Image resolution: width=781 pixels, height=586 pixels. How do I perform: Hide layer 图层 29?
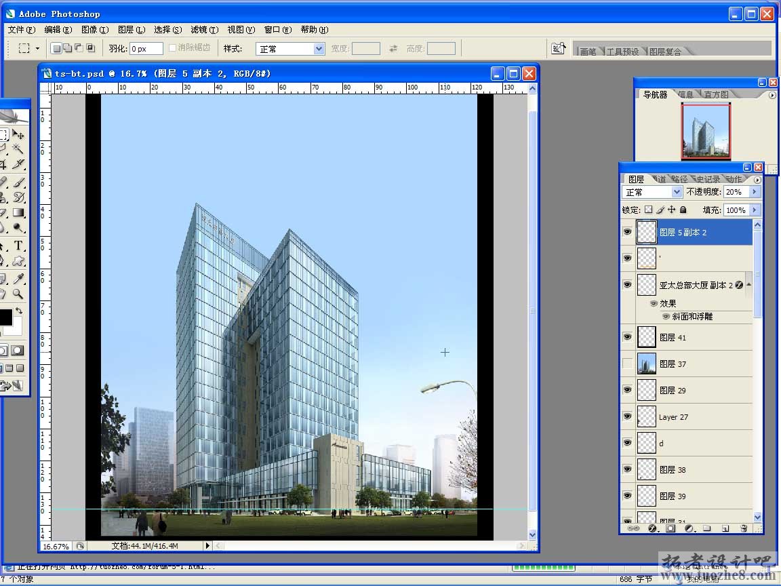click(628, 390)
